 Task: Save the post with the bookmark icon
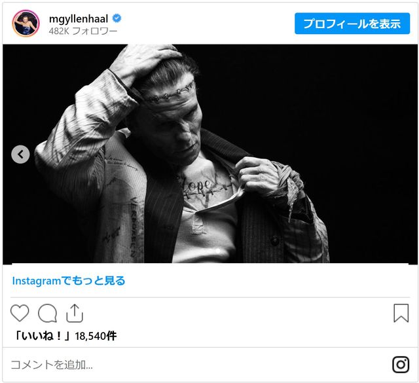(401, 313)
